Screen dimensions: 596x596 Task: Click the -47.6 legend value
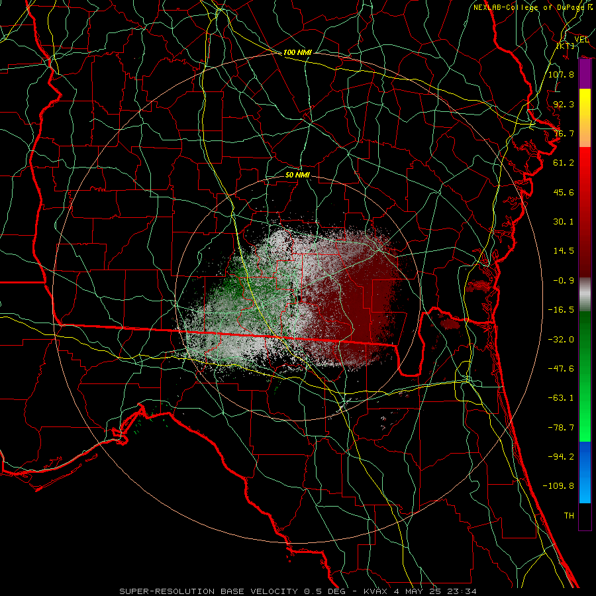pos(561,369)
